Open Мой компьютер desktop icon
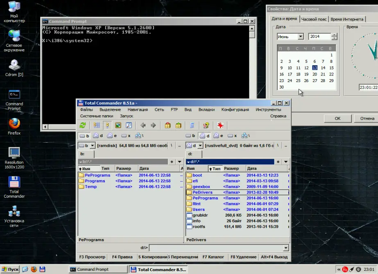Screen dimensions: 378x274 click(x=14, y=12)
